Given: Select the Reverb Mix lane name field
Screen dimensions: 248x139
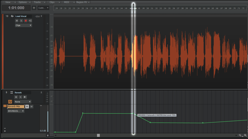Looking at the screenshot, I should pyautogui.click(x=16, y=107).
